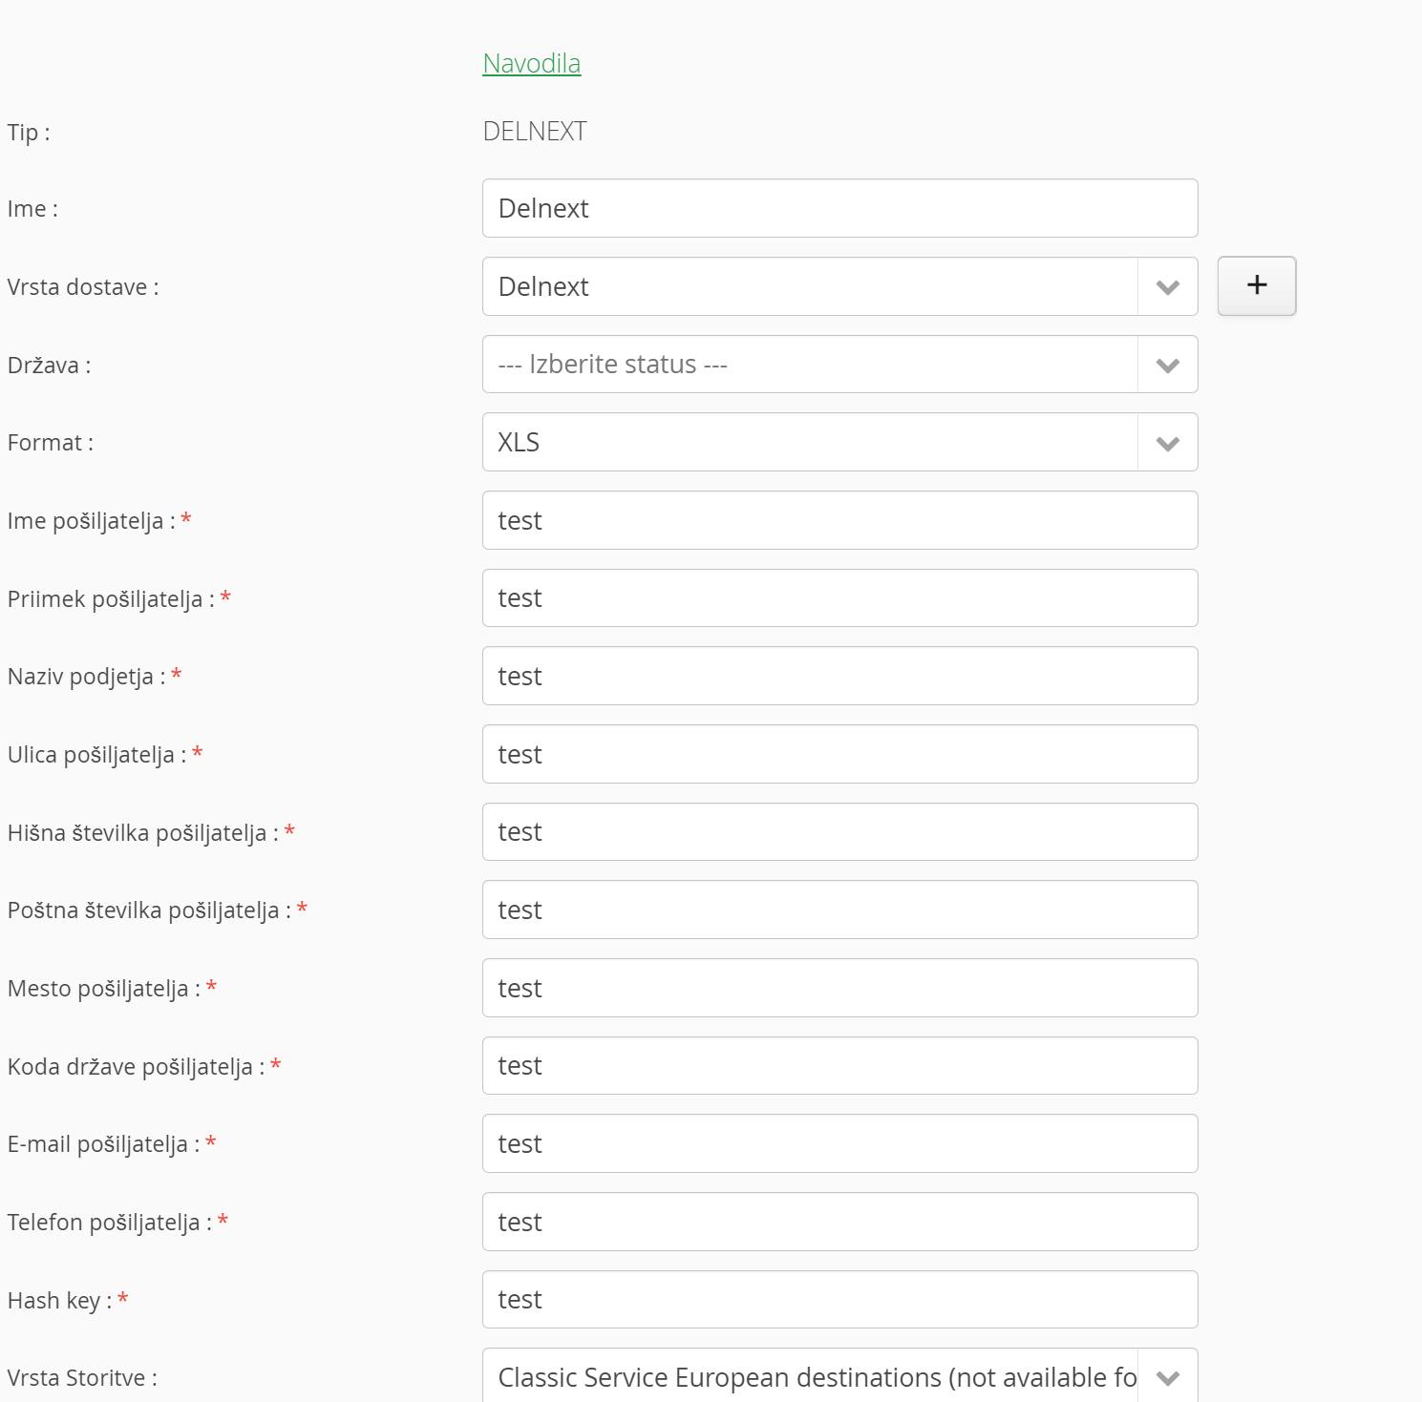
Task: Click into the Ulica pošiljatelja field
Action: (x=840, y=754)
